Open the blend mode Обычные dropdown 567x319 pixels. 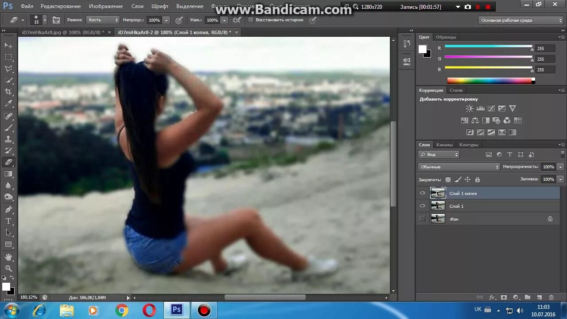458,167
